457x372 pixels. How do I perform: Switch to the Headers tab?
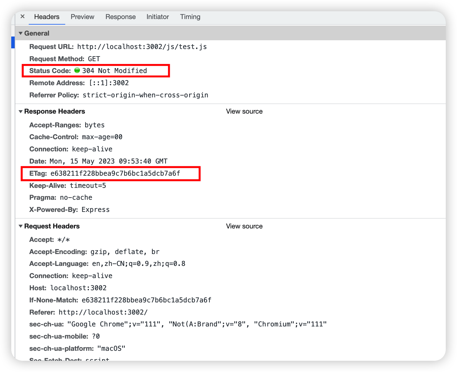pos(47,17)
